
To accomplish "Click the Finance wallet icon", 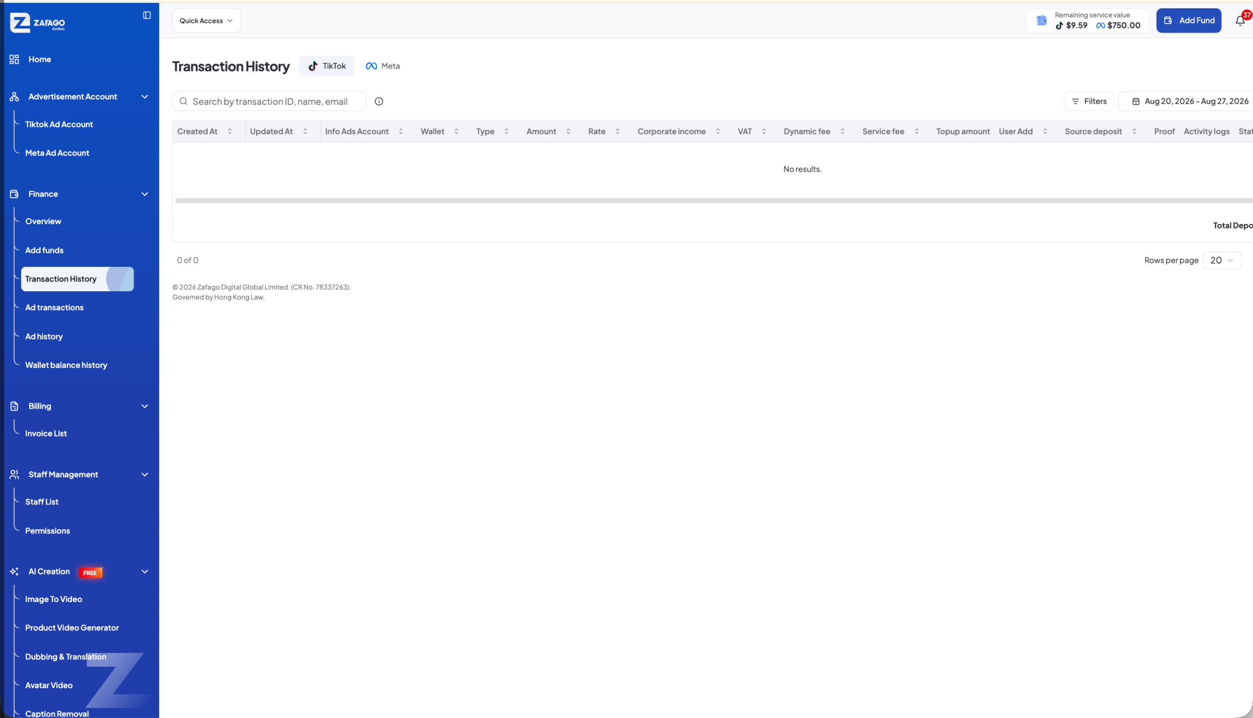I will pyautogui.click(x=14, y=194).
